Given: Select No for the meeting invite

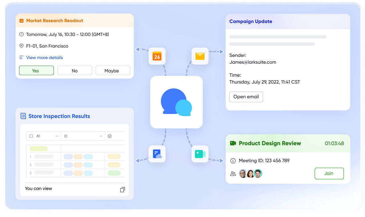Looking at the screenshot, I should (x=74, y=71).
